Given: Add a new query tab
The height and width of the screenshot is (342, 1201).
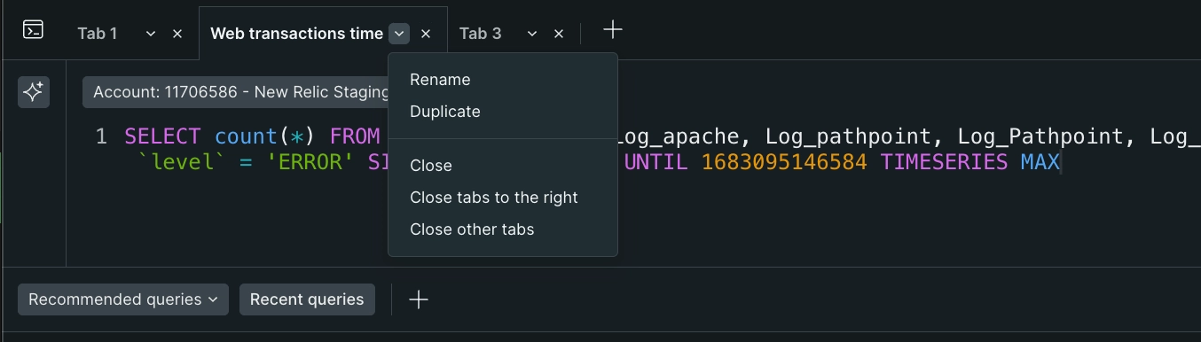Looking at the screenshot, I should 613,30.
